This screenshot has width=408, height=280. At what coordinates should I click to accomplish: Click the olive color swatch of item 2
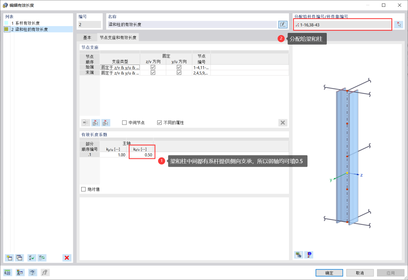click(6, 29)
